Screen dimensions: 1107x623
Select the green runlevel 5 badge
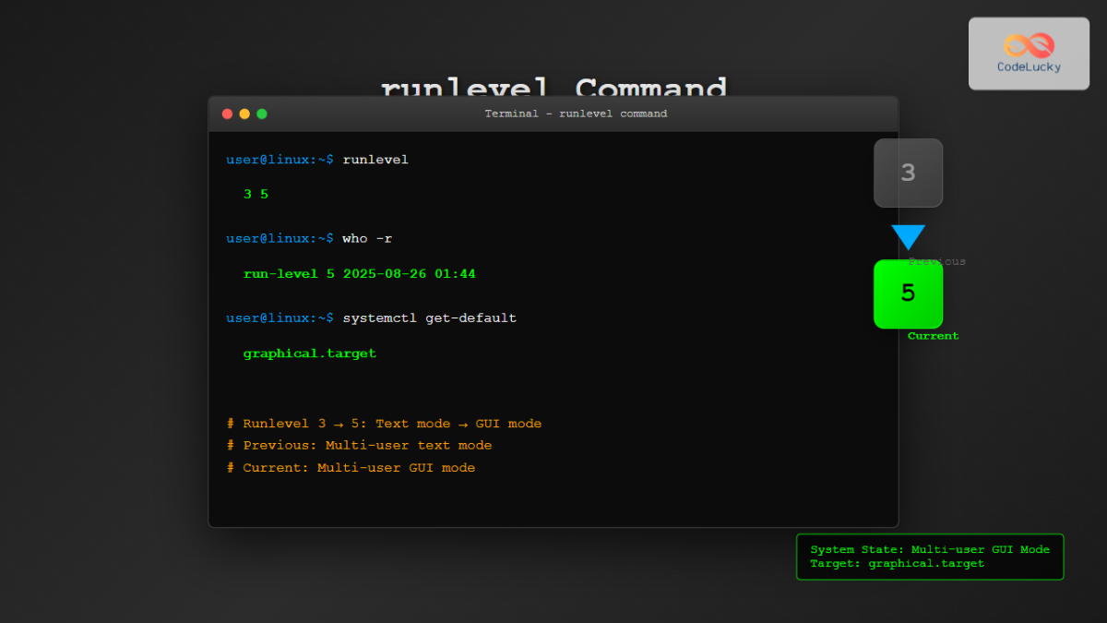point(908,294)
